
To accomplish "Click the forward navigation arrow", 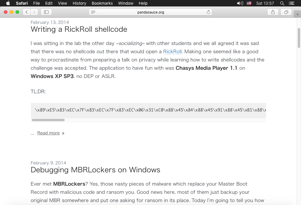I will pyautogui.click(x=34, y=12).
